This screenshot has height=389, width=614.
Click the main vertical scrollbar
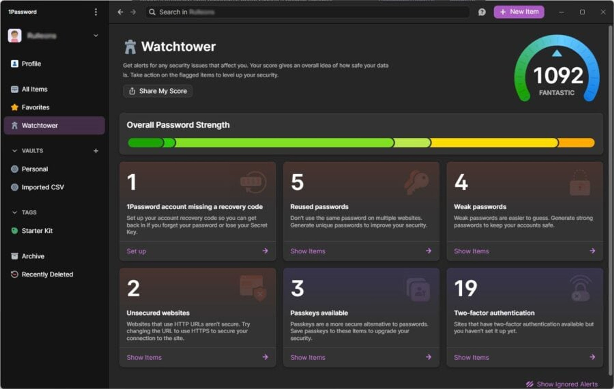tap(610, 201)
